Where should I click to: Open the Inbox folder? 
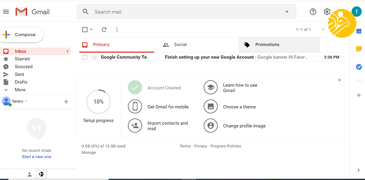(36, 51)
